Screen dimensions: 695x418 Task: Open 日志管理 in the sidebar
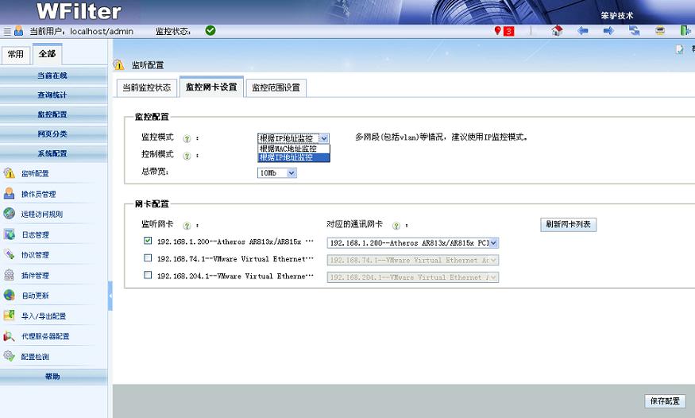tap(35, 234)
